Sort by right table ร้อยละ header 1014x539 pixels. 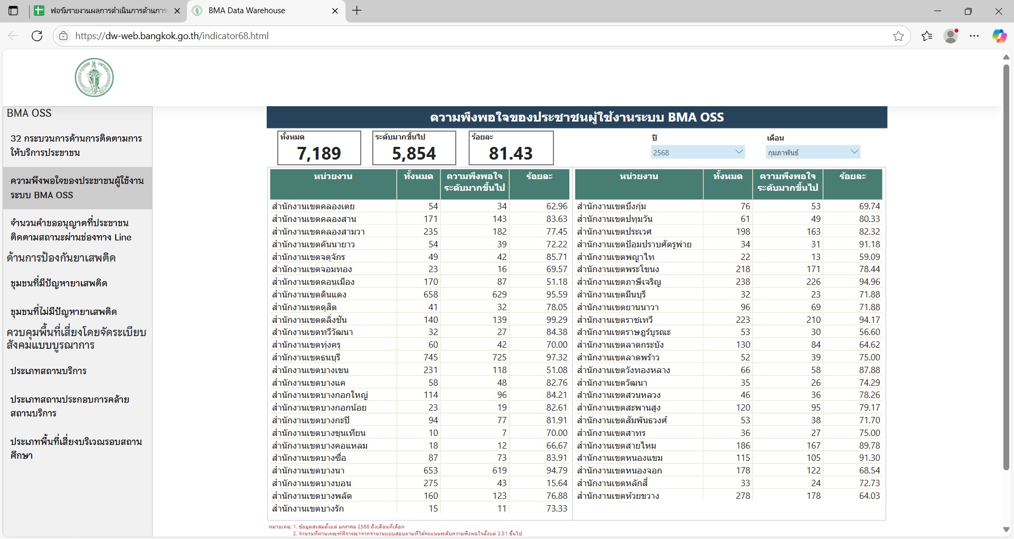pos(852,184)
